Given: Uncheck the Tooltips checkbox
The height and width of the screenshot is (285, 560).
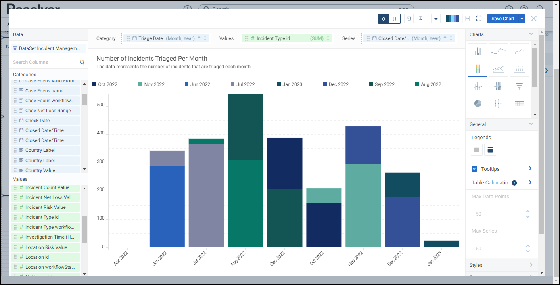Looking at the screenshot, I should pyautogui.click(x=474, y=169).
